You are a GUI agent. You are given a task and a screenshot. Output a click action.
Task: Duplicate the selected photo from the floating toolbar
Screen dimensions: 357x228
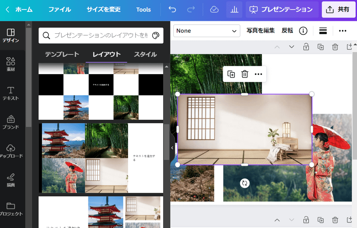click(x=231, y=74)
